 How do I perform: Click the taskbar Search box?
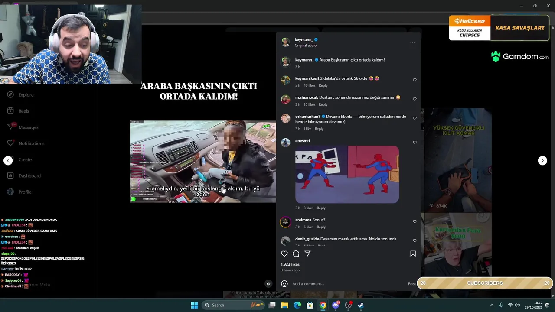(x=234, y=305)
